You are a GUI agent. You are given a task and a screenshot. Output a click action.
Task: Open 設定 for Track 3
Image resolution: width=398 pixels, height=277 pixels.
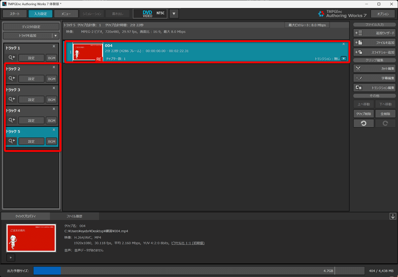(x=31, y=100)
